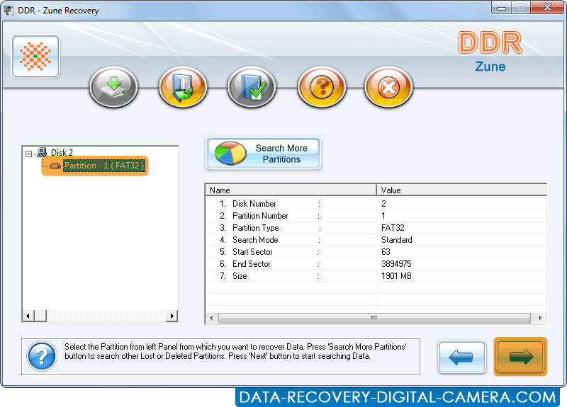The width and height of the screenshot is (567, 407).
Task: Select the Start Sector row
Action: 376,252
